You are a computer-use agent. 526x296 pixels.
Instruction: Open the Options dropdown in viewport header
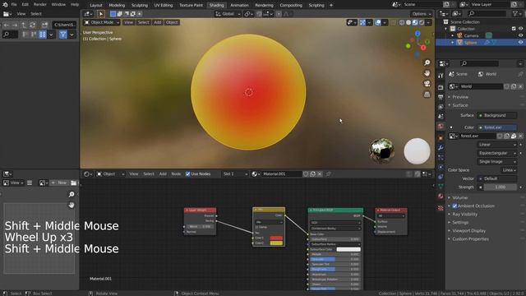click(422, 14)
